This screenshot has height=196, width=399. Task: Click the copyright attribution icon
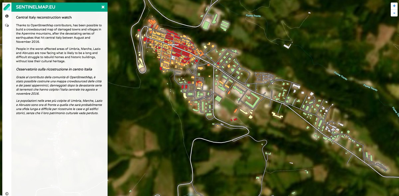7,194
